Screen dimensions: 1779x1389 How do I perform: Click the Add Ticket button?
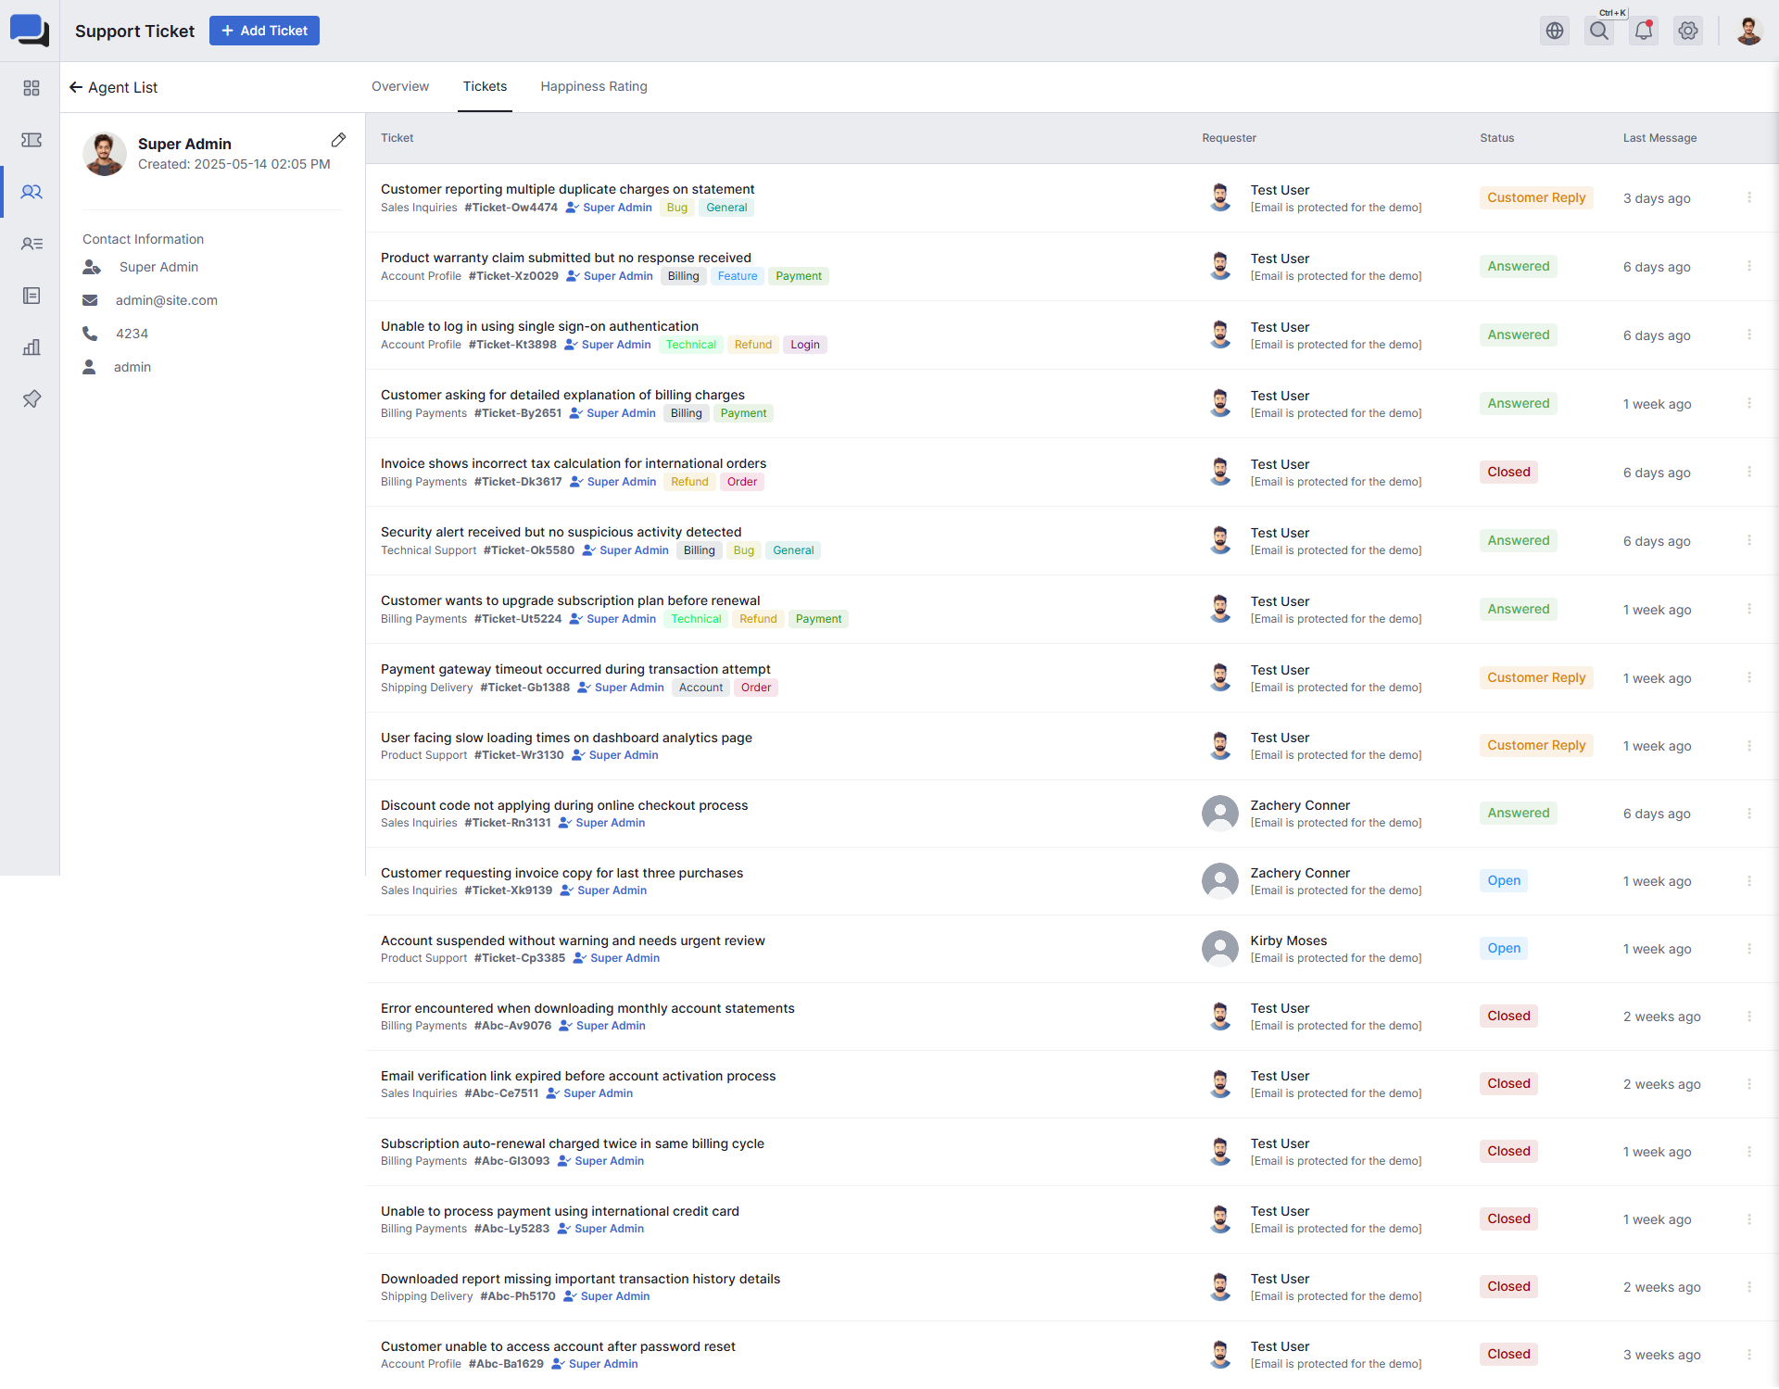(264, 31)
